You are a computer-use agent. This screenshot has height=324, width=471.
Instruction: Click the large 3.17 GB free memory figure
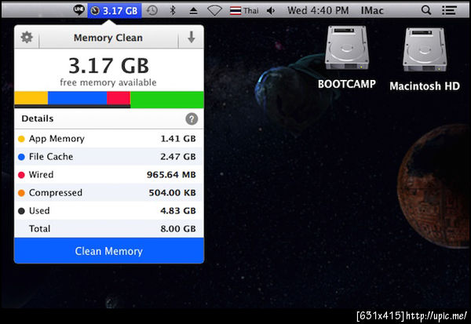[x=109, y=66]
